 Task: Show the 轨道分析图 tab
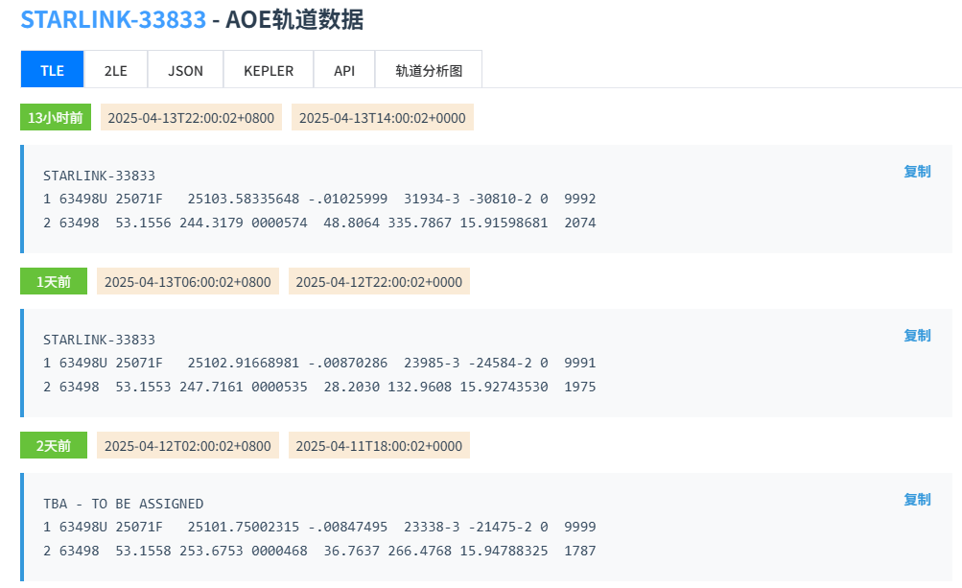(429, 70)
